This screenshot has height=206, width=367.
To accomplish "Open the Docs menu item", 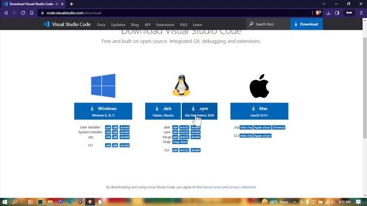I will click(101, 25).
